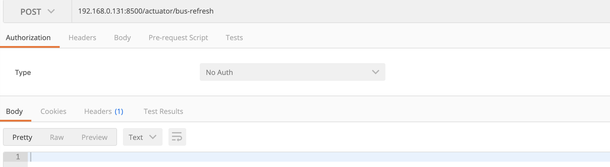Open the POST method dropdown
This screenshot has width=610, height=167.
pos(37,12)
